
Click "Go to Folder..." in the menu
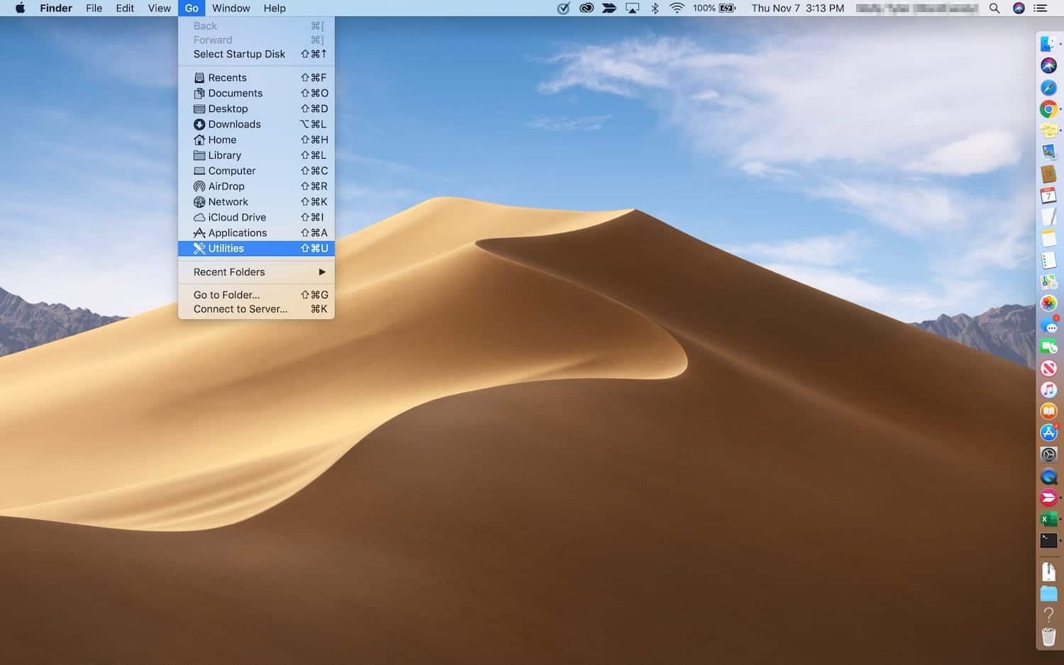(226, 295)
